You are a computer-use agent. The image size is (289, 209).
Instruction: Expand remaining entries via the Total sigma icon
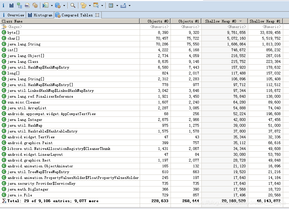pyautogui.click(x=4, y=201)
